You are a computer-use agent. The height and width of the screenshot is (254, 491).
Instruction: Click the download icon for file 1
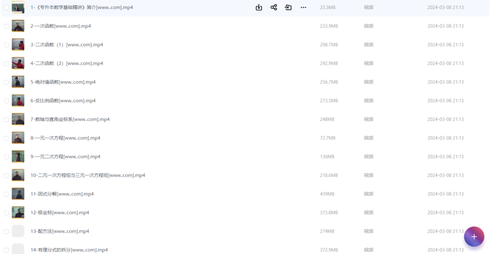[x=259, y=8]
